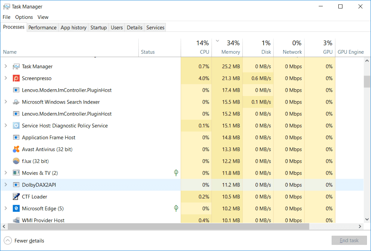Click Screenpresso's 0.6 MB/s disk value
The image size is (371, 251).
(x=261, y=78)
